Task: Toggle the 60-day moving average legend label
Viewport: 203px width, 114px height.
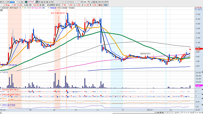Action: 25,8
